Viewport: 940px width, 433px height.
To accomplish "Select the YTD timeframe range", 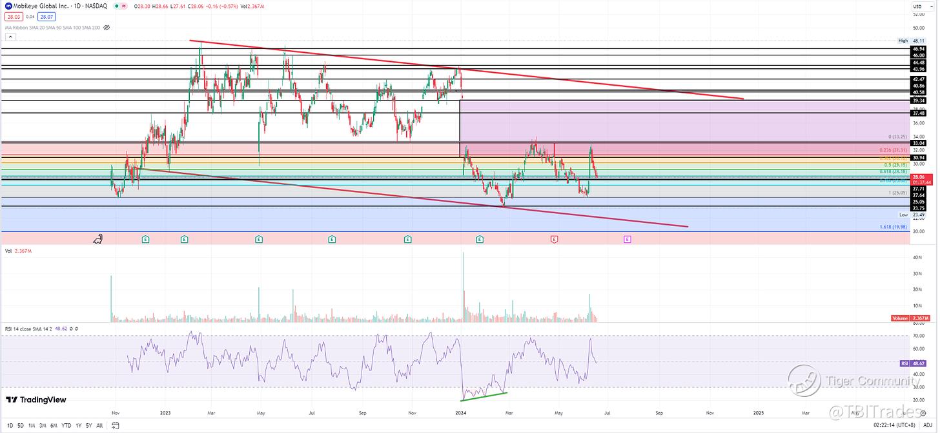I will coord(66,425).
